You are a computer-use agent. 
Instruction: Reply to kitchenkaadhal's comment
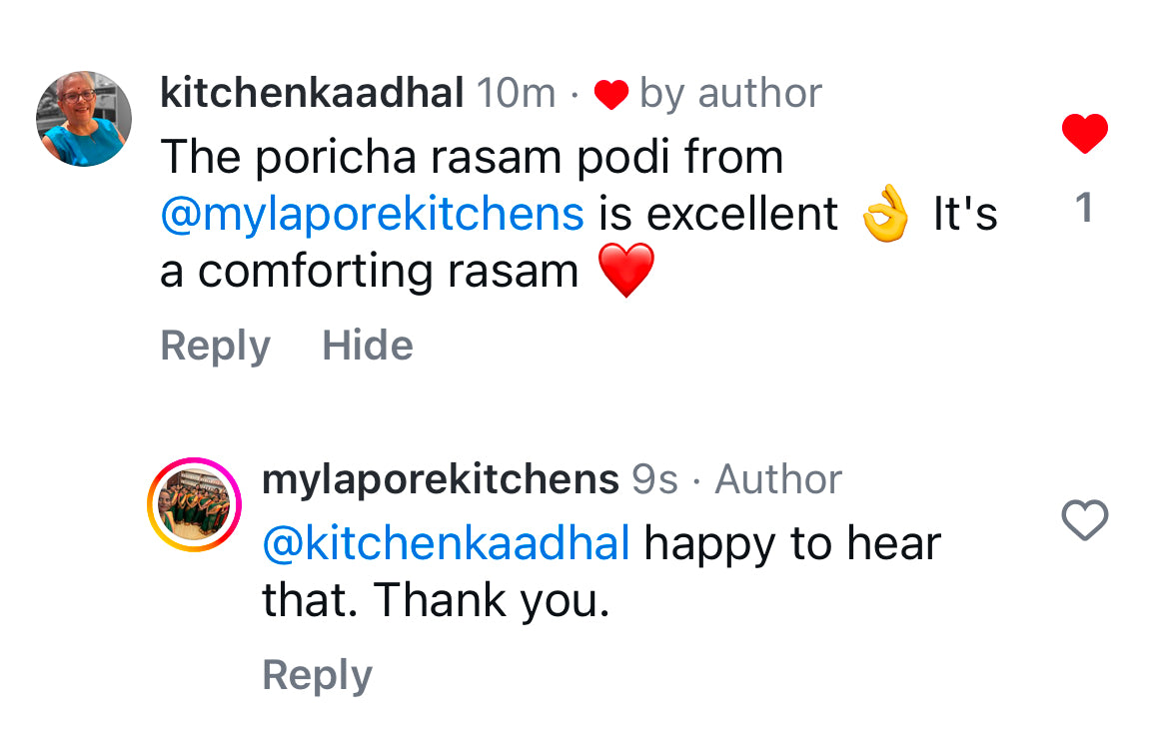click(x=215, y=345)
